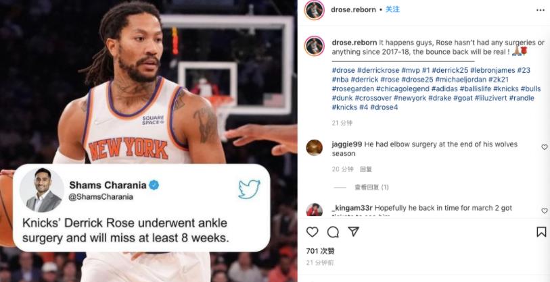Open drose.reborn username in header

[x=354, y=10]
